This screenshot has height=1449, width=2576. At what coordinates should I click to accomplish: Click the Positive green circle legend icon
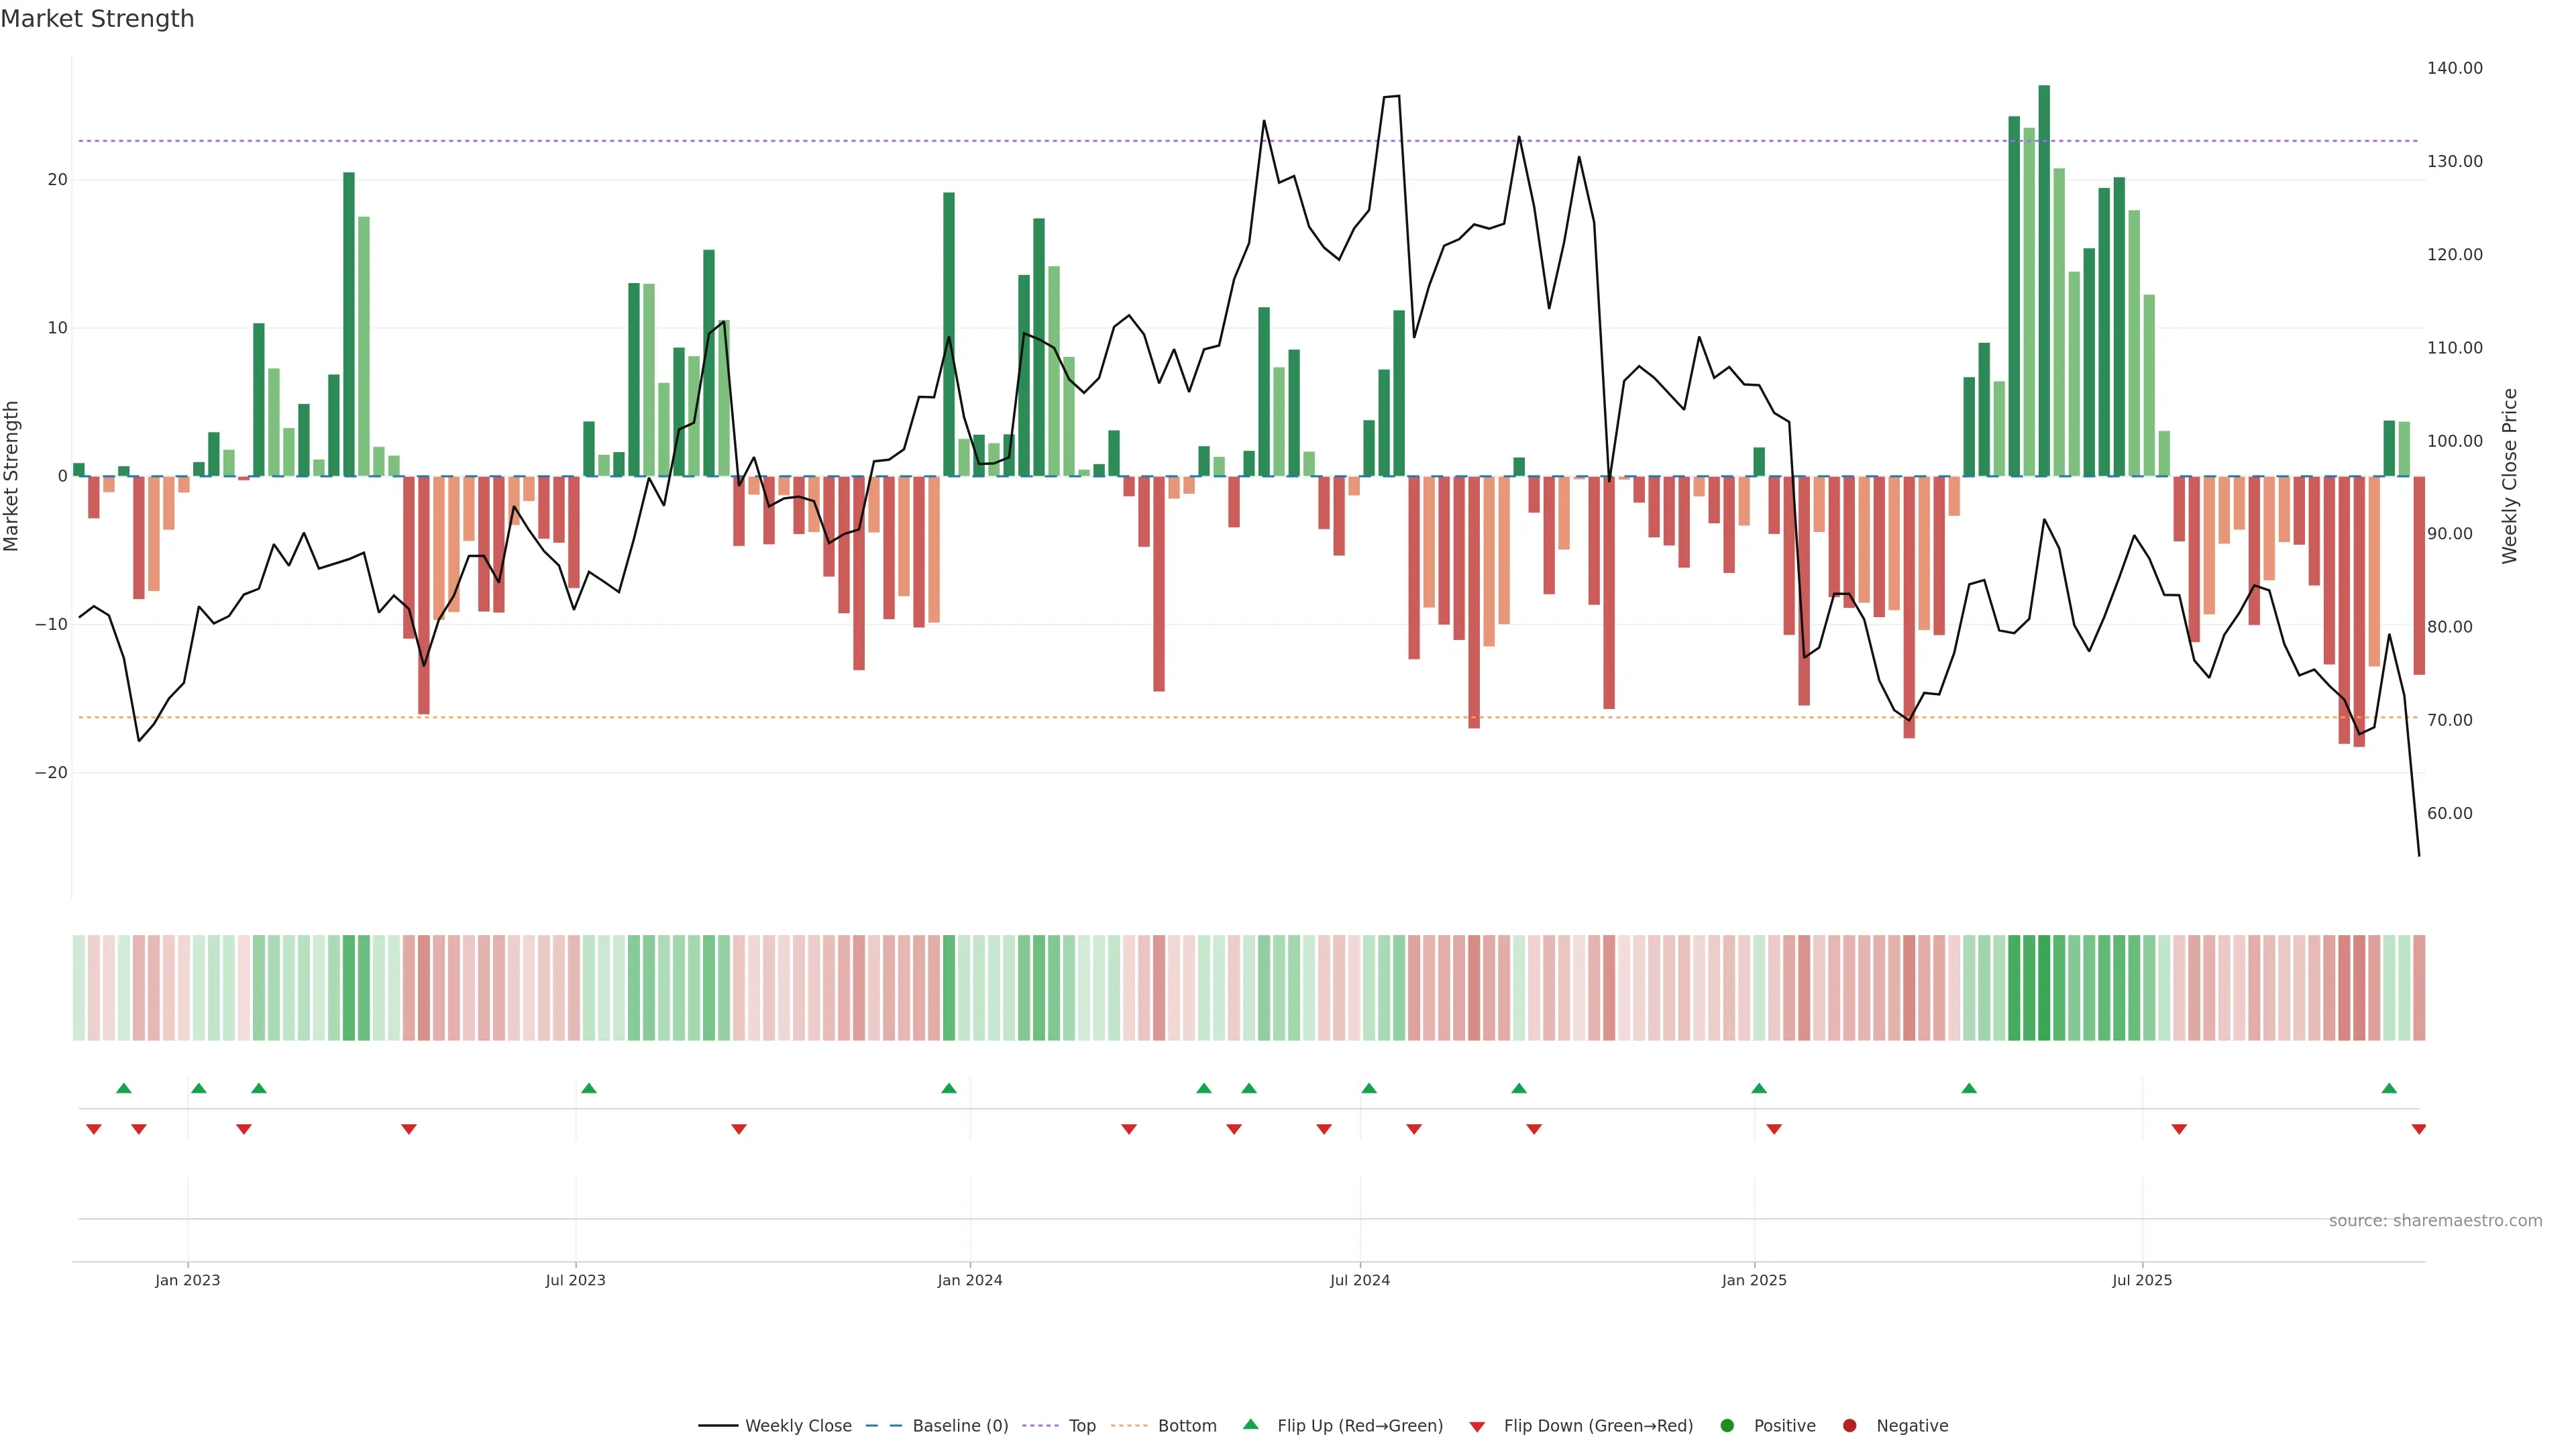click(1727, 1425)
